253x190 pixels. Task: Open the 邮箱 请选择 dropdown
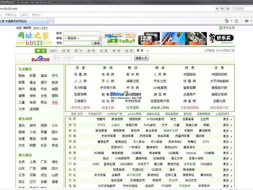(x=83, y=38)
